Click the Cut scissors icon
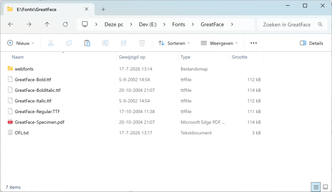The height and width of the screenshot is (192, 332). [x=51, y=43]
